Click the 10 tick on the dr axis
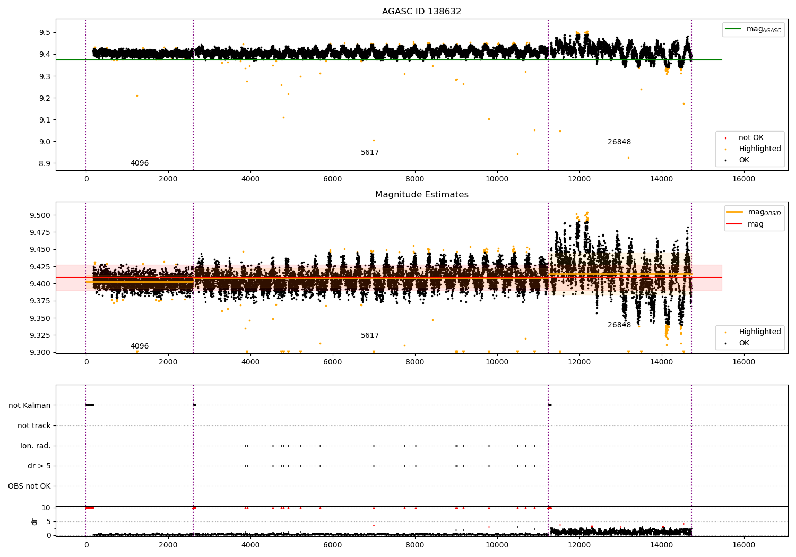The width and height of the screenshot is (796, 557). pyautogui.click(x=46, y=508)
